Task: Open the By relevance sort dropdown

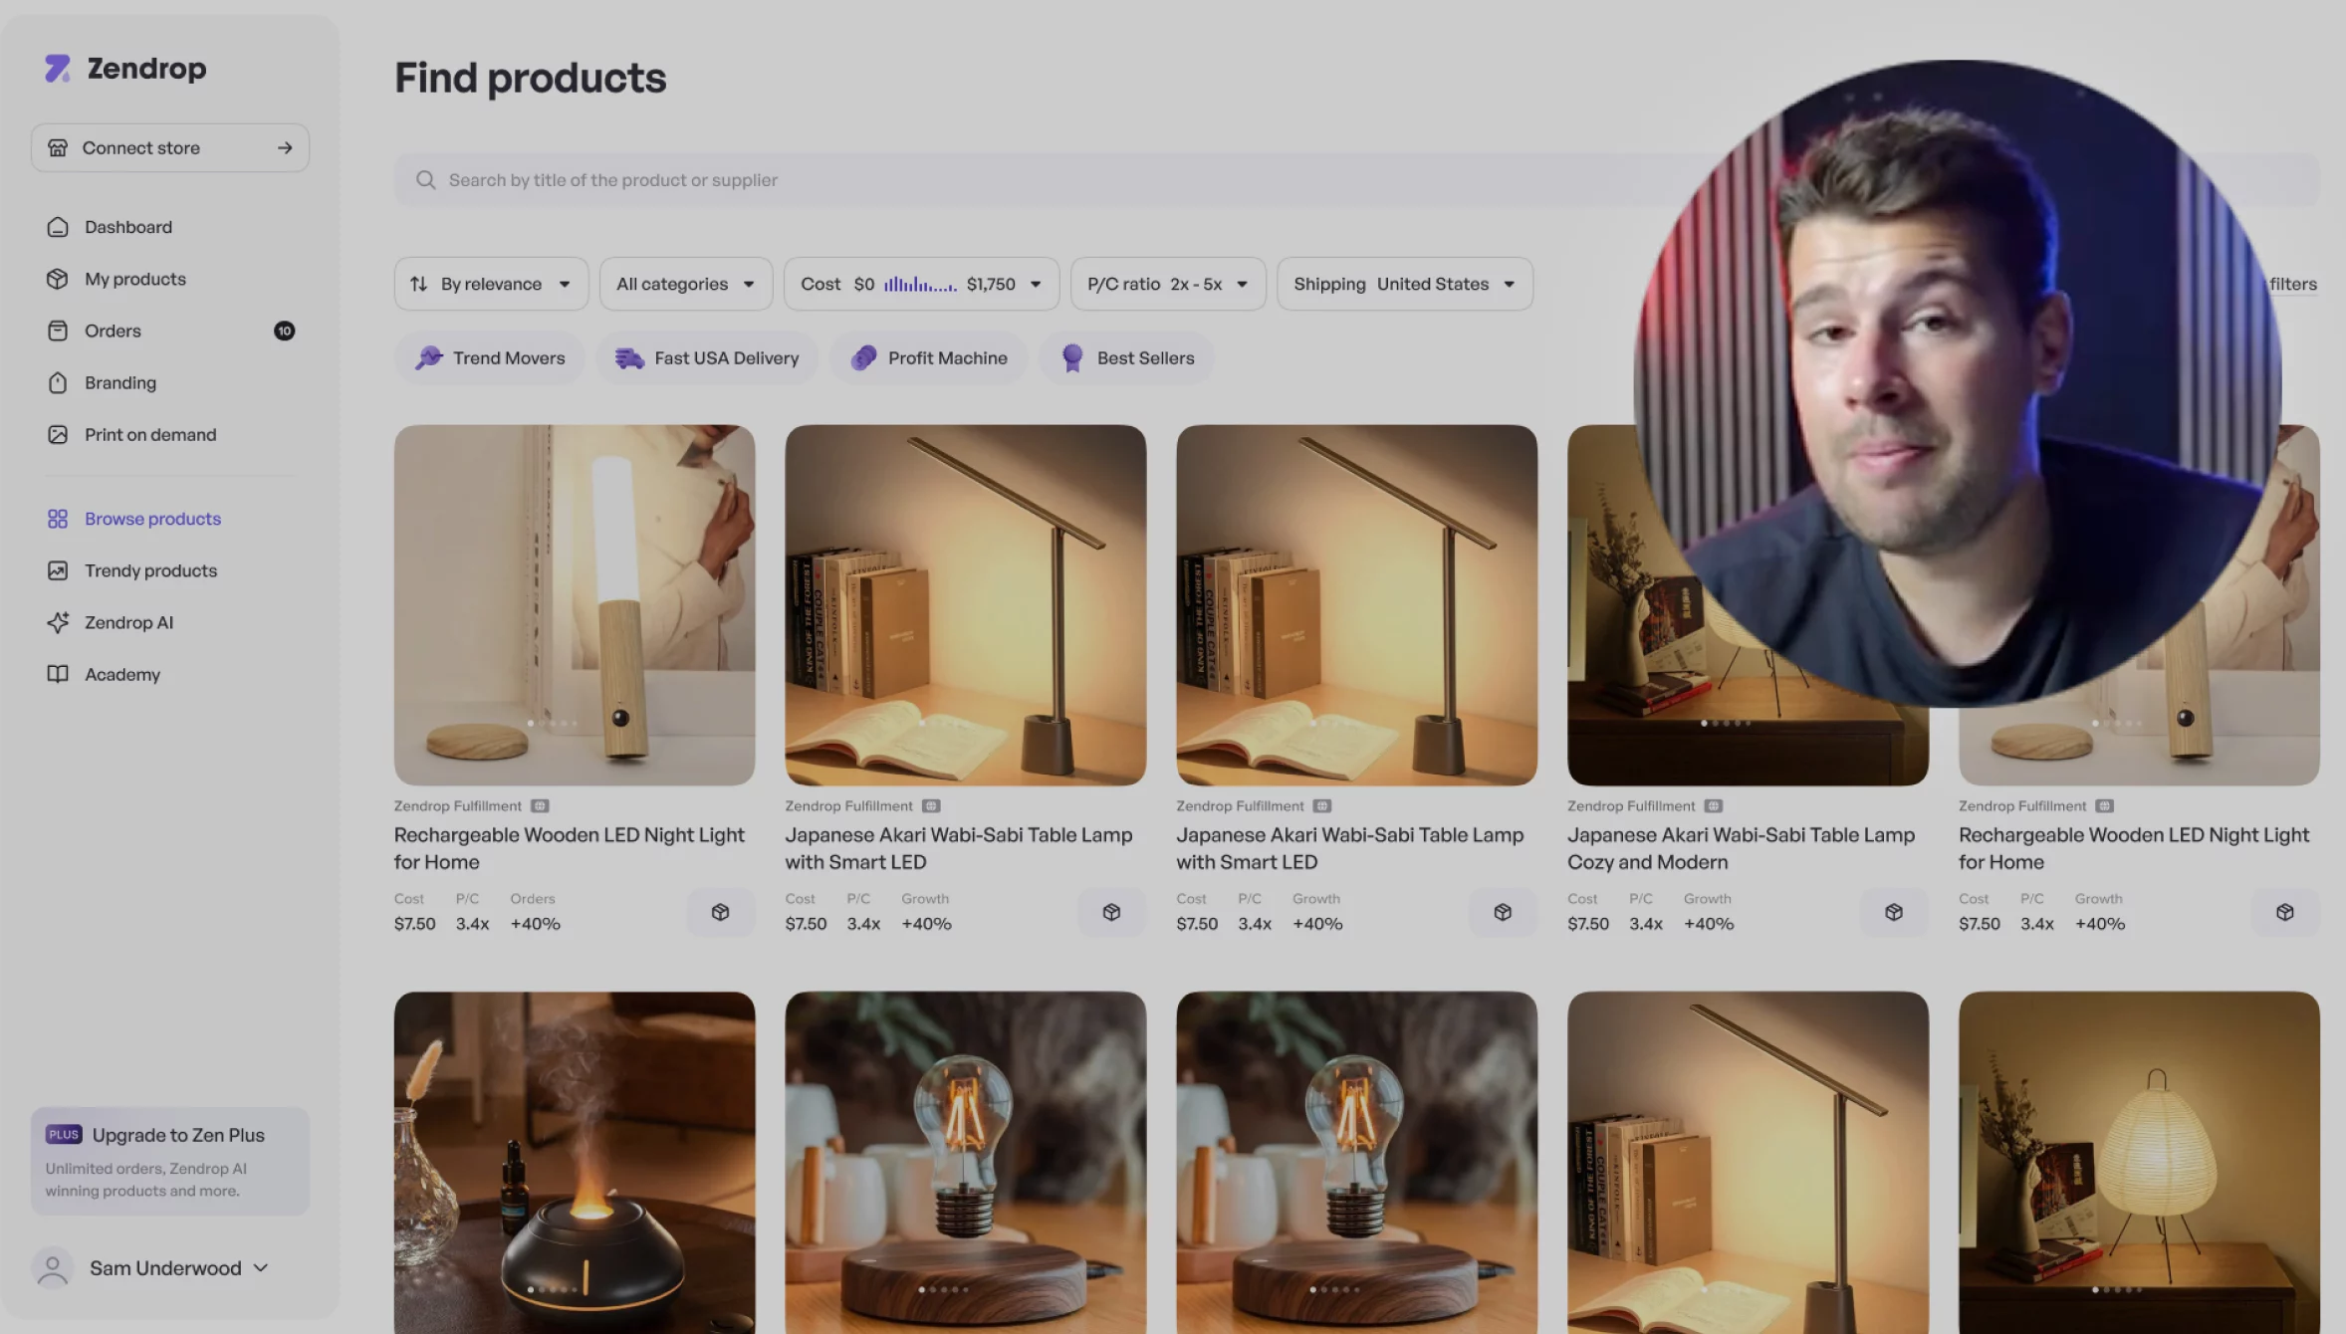Action: tap(491, 284)
